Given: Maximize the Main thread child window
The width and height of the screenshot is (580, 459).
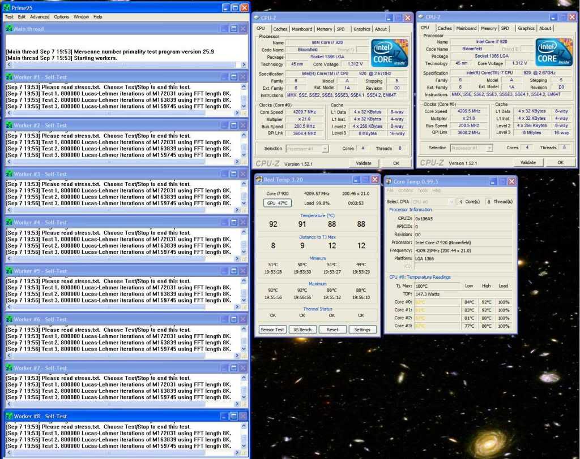Looking at the screenshot, I should tap(234, 28).
